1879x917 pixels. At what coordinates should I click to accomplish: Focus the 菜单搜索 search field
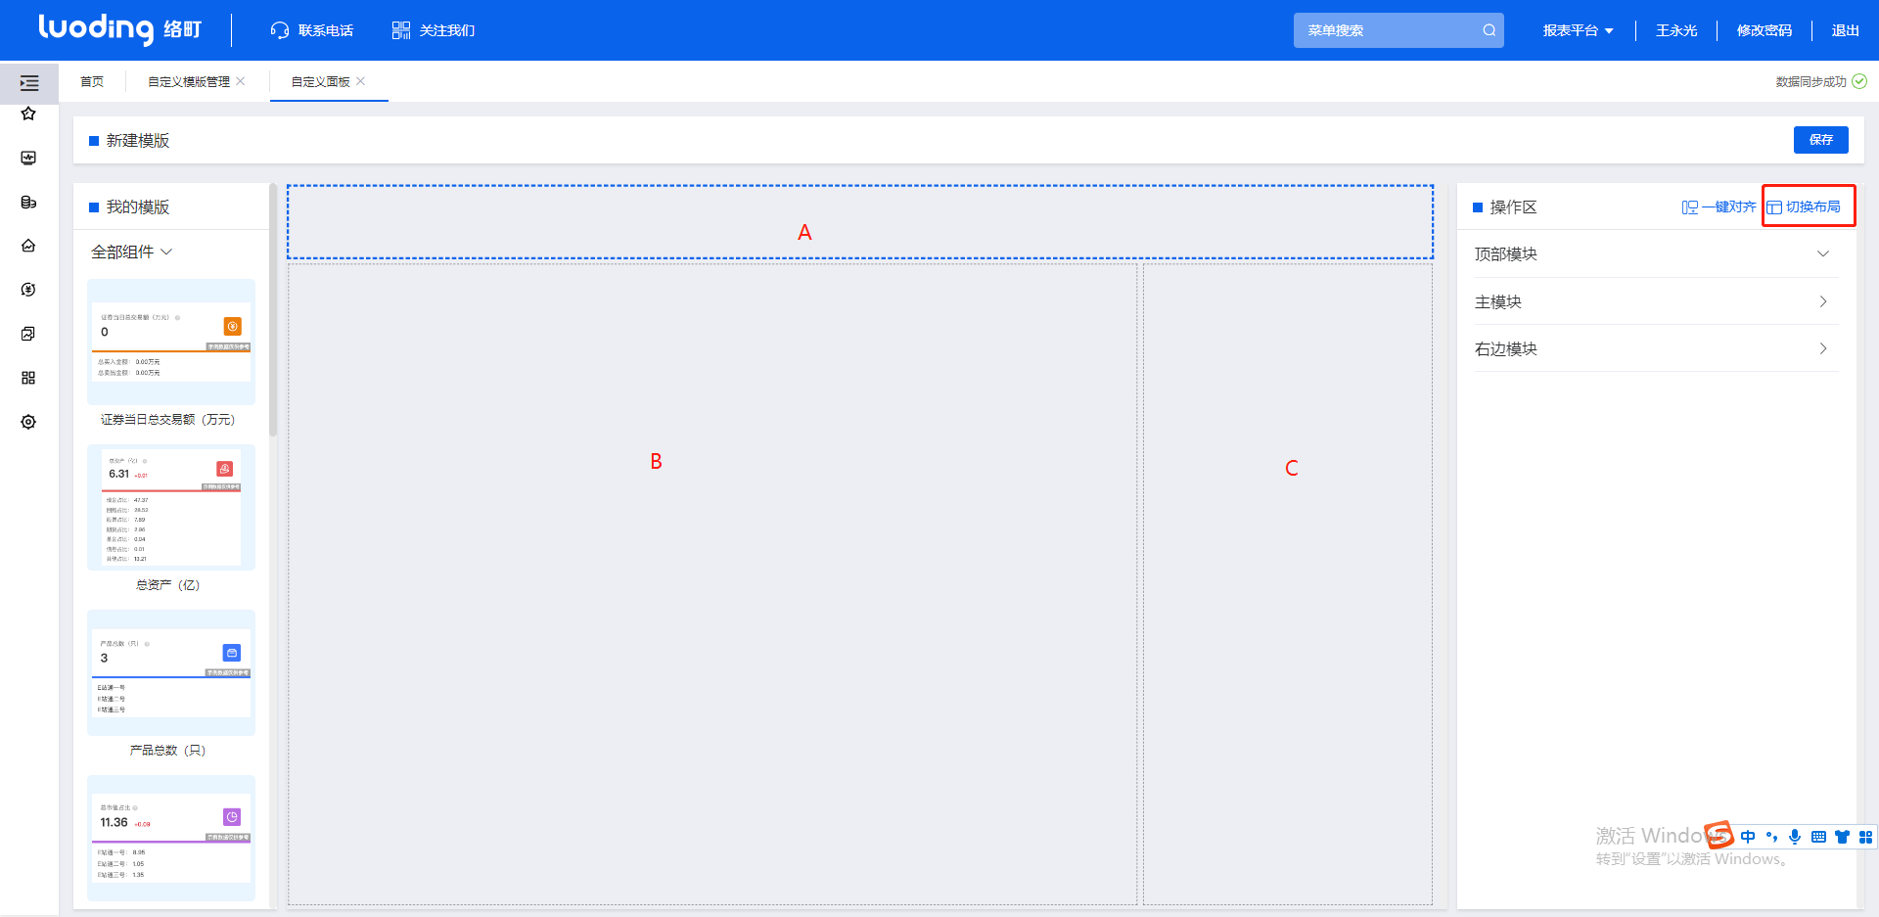1398,30
